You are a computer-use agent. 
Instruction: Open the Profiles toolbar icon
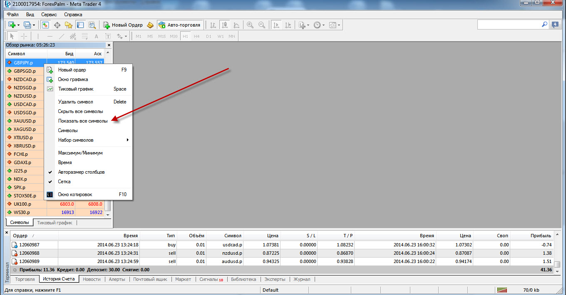point(27,25)
